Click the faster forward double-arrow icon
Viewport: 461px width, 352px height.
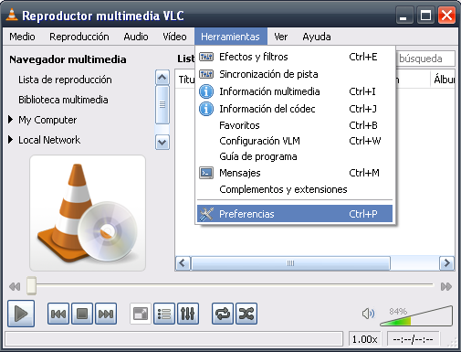446,286
